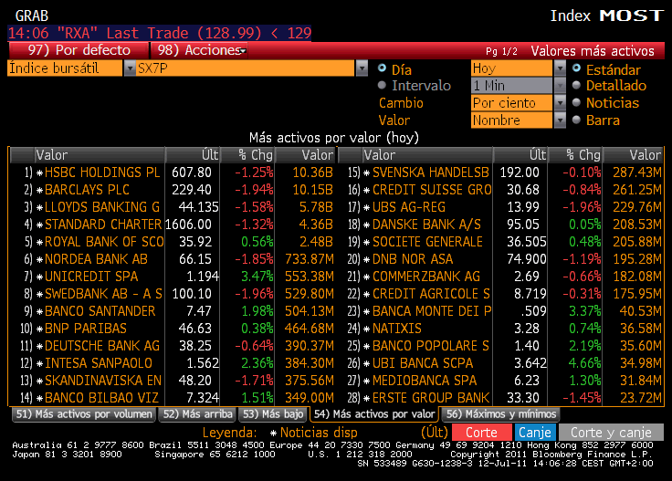Click the 607.80 last price for HSBC
The image size is (672, 481).
point(192,173)
